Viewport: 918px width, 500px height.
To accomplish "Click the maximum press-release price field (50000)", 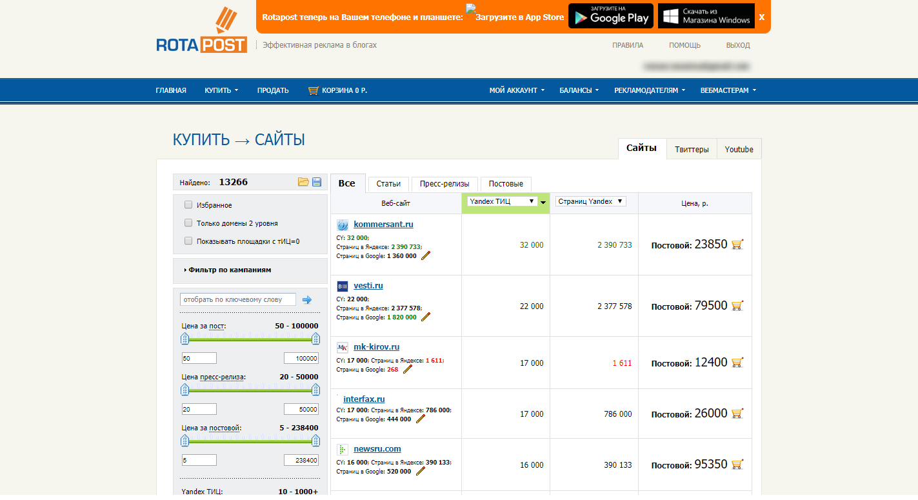I will click(301, 410).
